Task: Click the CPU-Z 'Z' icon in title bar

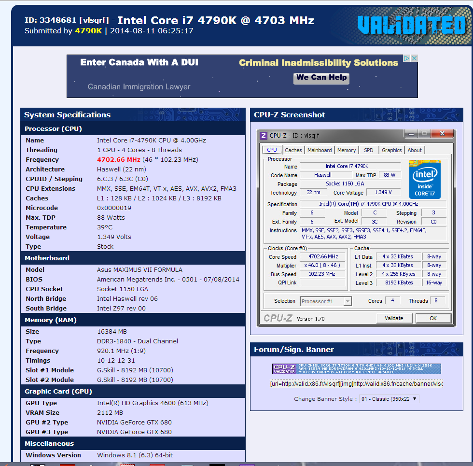Action: pos(264,136)
